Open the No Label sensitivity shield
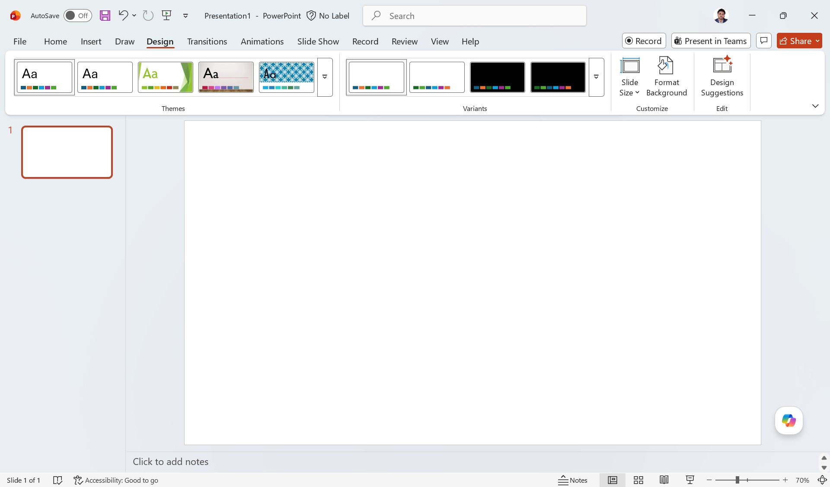 click(328, 16)
